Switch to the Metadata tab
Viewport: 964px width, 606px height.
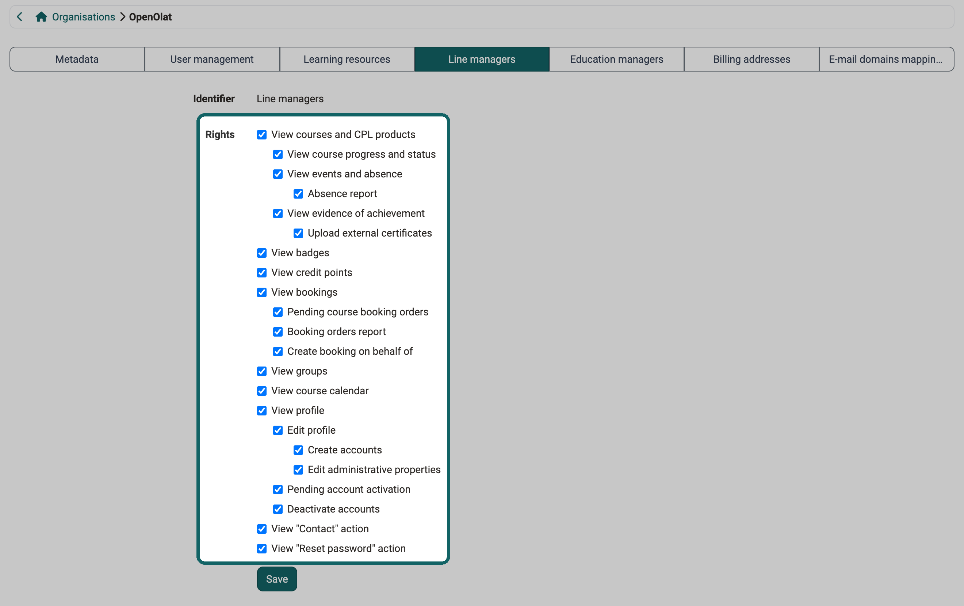[77, 59]
